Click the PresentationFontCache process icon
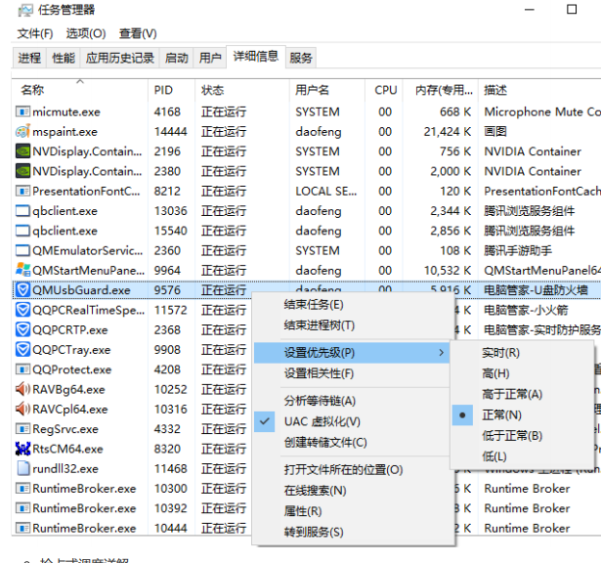The width and height of the screenshot is (601, 563). (22, 191)
